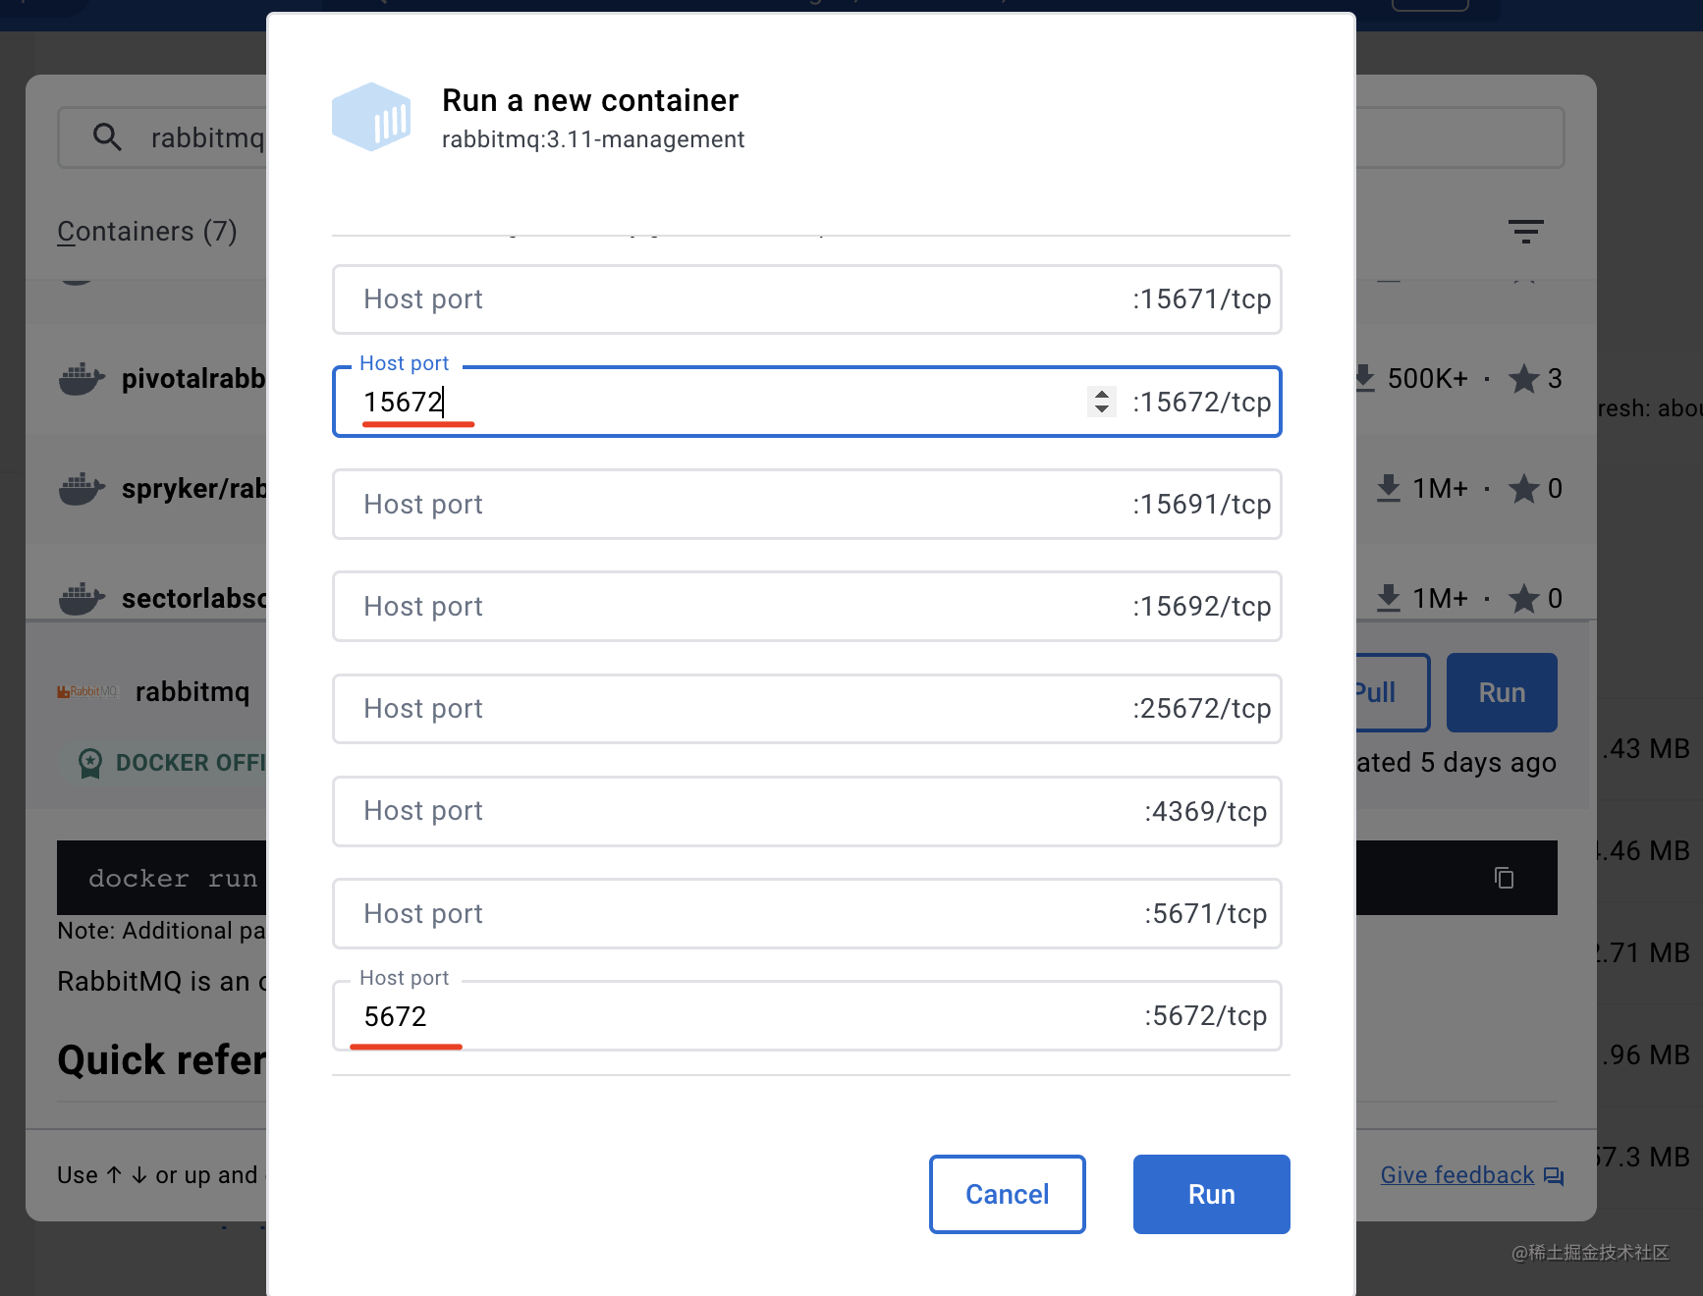The image size is (1703, 1296).
Task: Click the background Run button for rabbitmq
Action: (1502, 693)
